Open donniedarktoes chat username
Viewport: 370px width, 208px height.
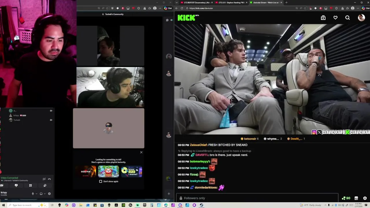(x=206, y=187)
